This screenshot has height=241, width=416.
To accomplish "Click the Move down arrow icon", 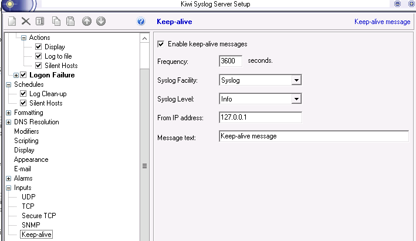I will (x=101, y=21).
